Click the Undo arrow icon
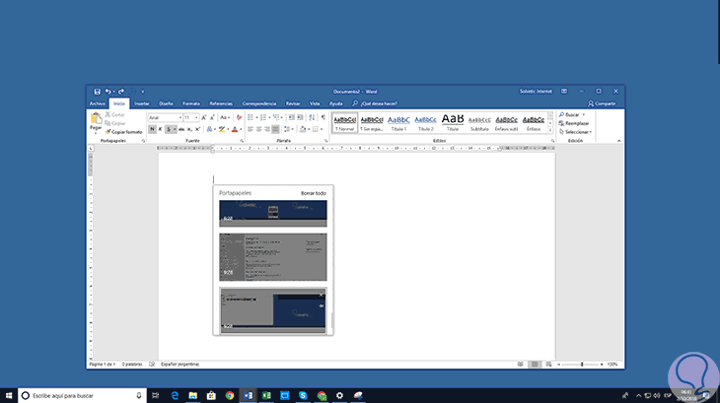 (x=108, y=92)
